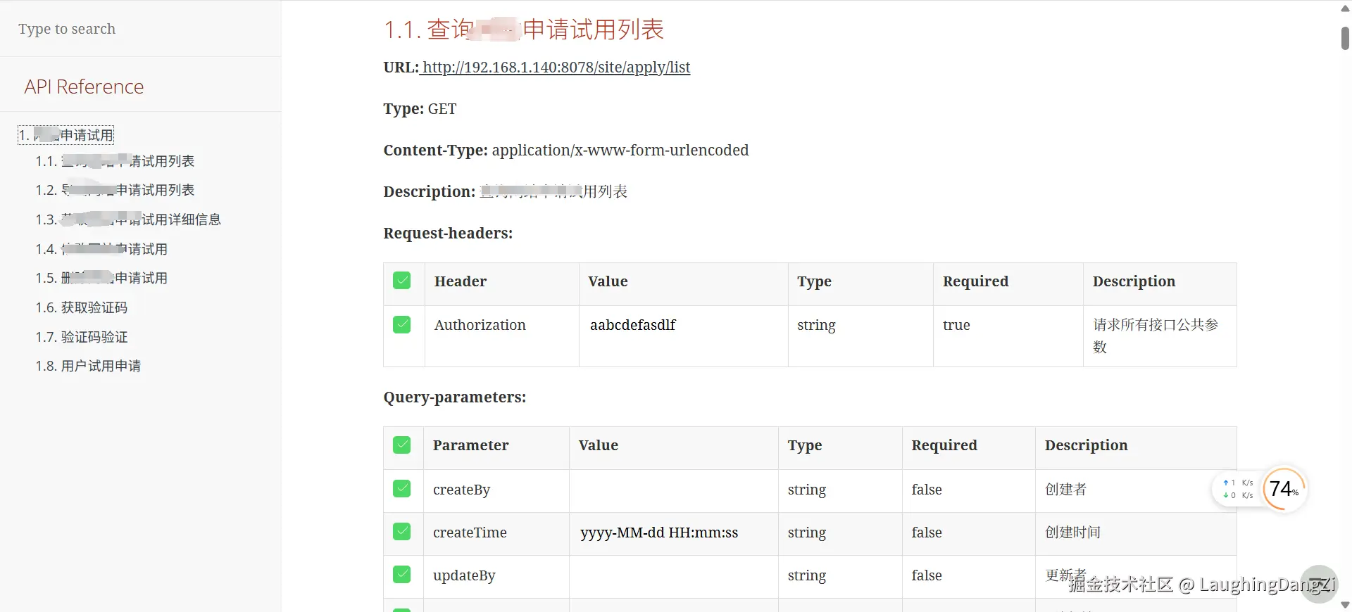Toggle the Request-headers select-all checkbox

[402, 281]
